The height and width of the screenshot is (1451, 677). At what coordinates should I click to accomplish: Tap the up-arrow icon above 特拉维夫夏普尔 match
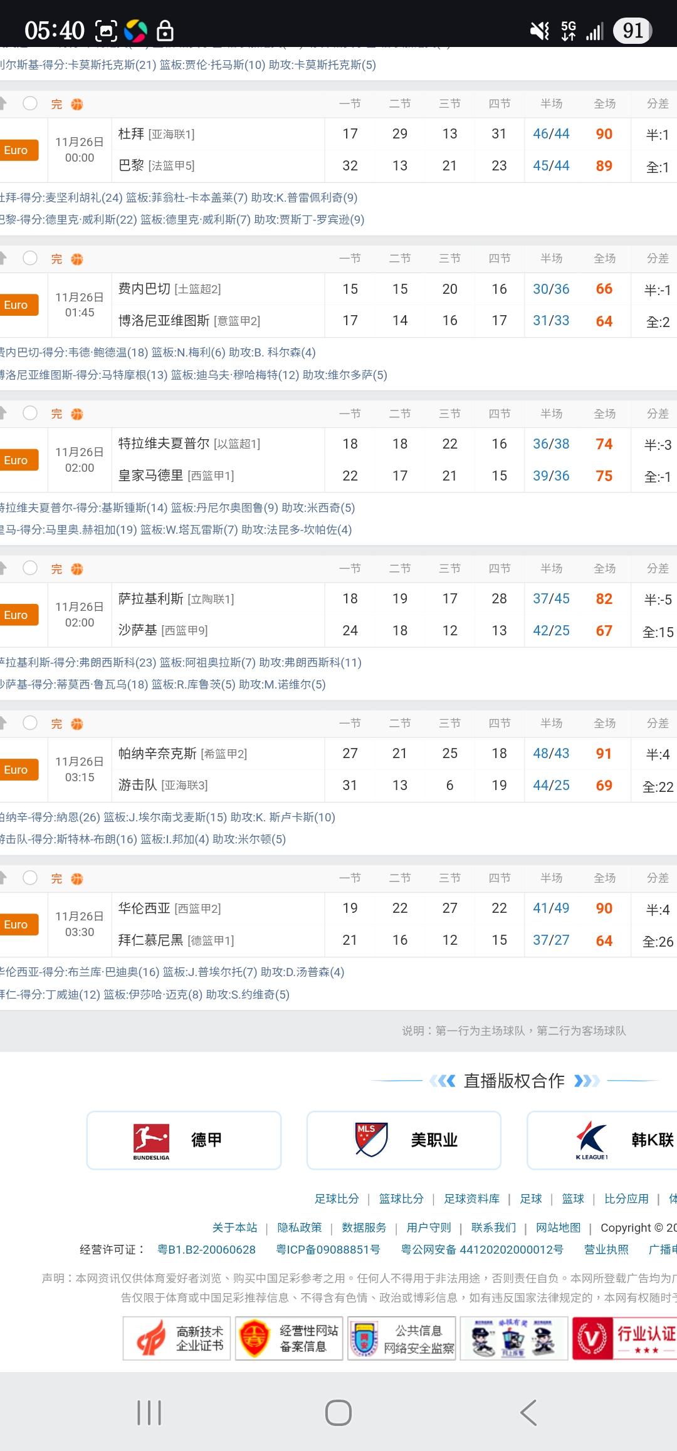click(4, 413)
